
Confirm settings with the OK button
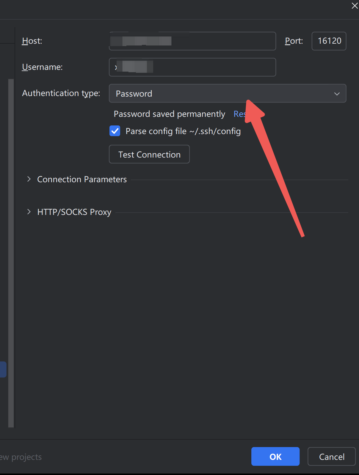pos(275,457)
